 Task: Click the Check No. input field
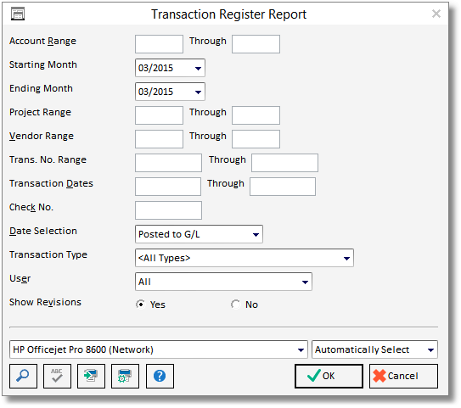click(x=168, y=210)
